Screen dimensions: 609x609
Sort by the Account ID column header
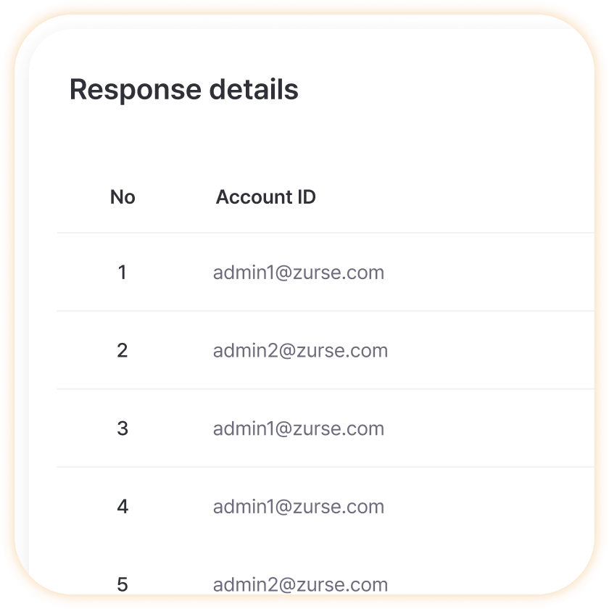coord(265,197)
